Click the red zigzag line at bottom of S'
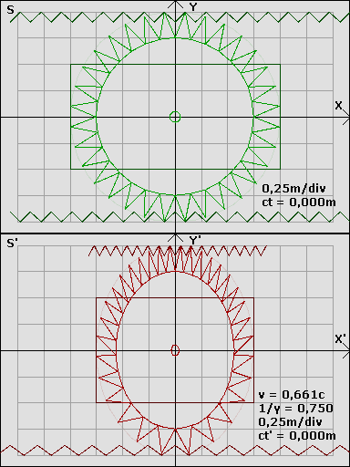Viewport: 350px width, 467px height. 175,451
